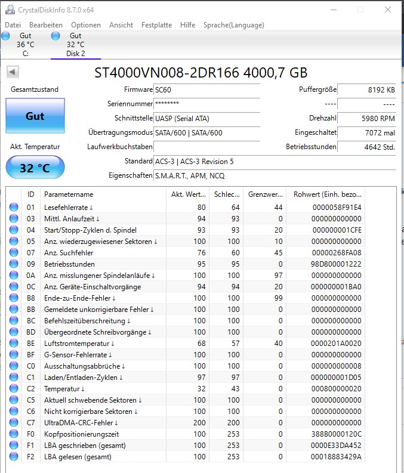Click status icon for Gemeldete unkorrigierbare Fehler row

pos(14,309)
